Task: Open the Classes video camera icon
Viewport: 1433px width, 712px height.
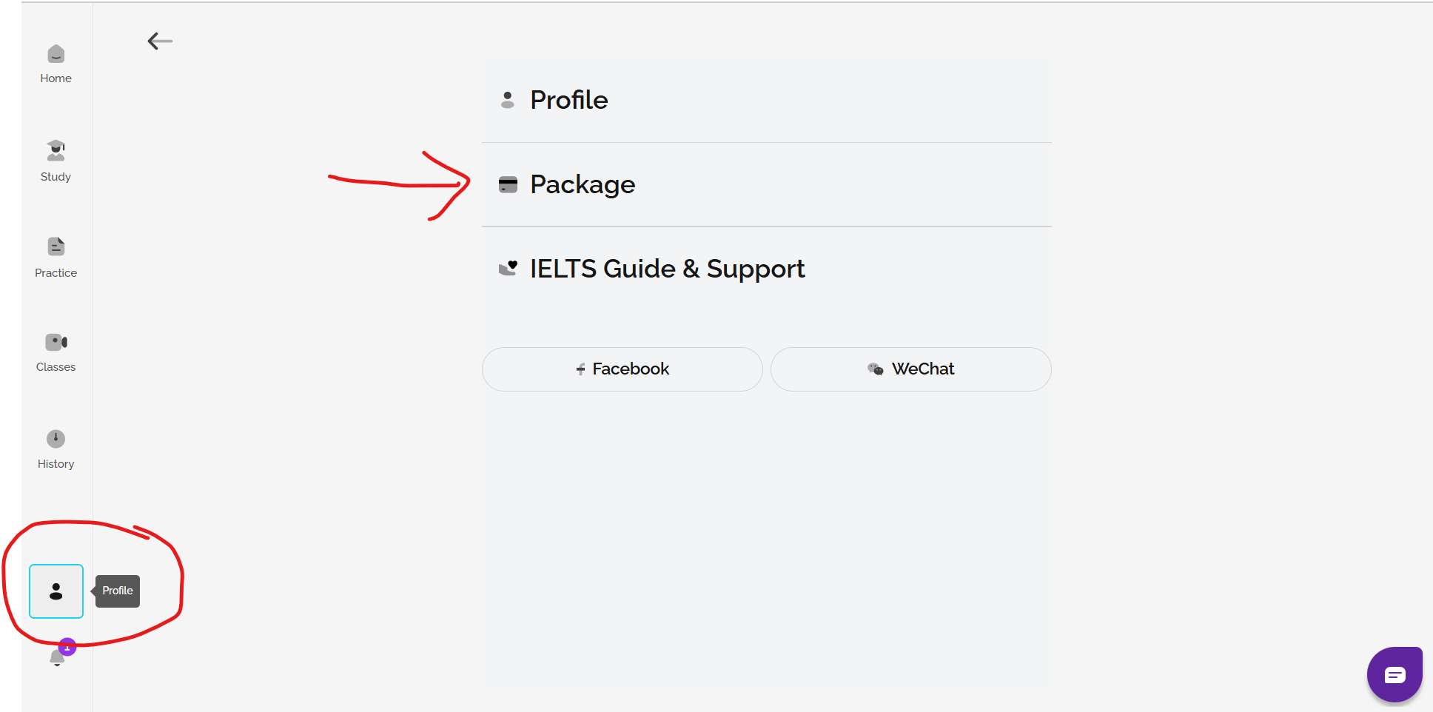Action: [x=56, y=342]
